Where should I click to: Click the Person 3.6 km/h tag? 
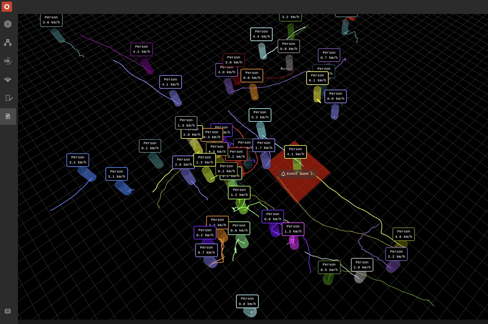[51, 20]
